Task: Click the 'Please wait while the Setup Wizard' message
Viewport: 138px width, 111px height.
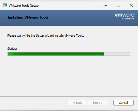Action: [x=45, y=36]
